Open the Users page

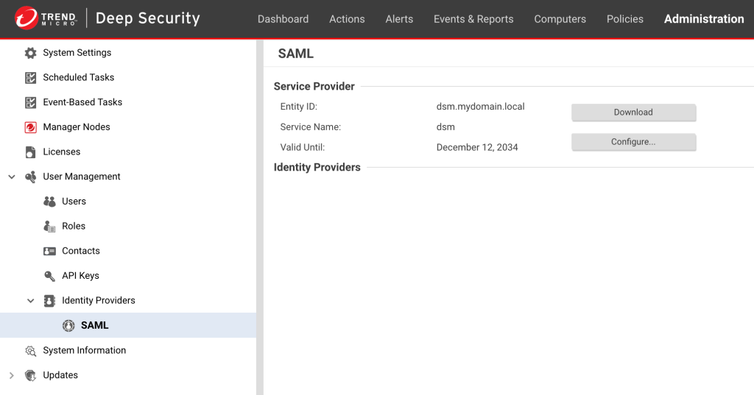(74, 202)
